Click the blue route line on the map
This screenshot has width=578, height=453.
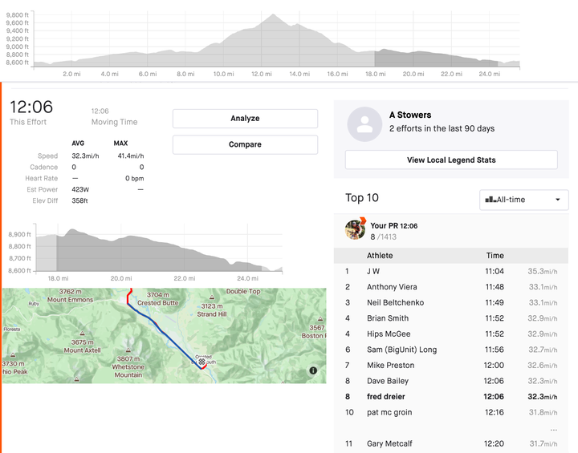[166, 335]
